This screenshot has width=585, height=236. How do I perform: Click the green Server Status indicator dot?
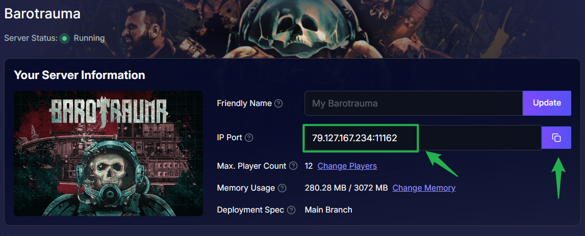pos(65,38)
